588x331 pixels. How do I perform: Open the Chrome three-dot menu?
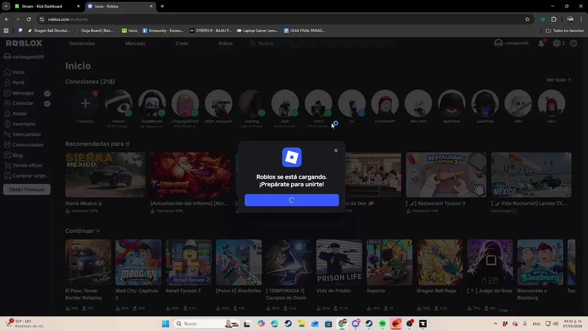[x=582, y=19]
